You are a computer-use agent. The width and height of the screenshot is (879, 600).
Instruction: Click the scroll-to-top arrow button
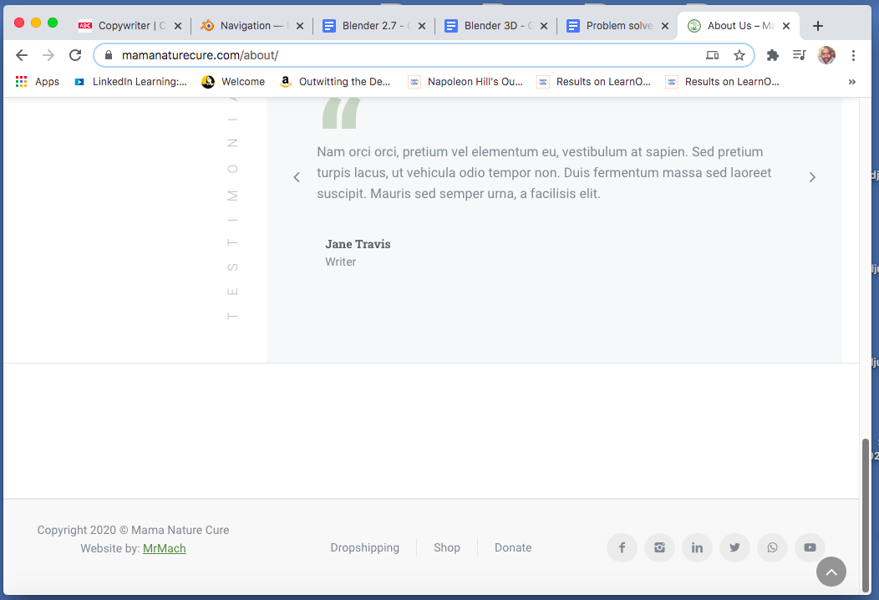click(831, 572)
